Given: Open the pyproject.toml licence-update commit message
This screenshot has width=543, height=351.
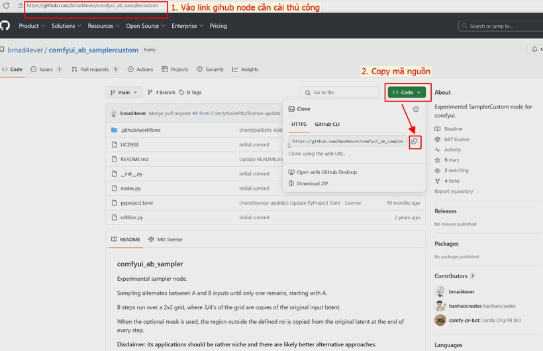Looking at the screenshot, I should [x=300, y=203].
